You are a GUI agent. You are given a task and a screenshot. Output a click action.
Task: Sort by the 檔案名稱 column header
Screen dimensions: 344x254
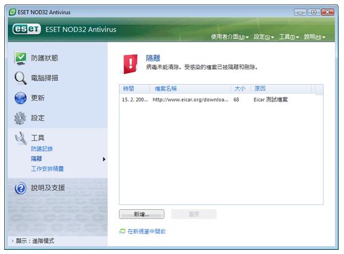(190, 89)
